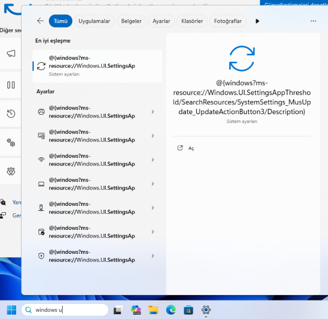This screenshot has height=319, width=328.
Task: Click the Insider Program hearts icon in Settings
Action: coord(11,172)
